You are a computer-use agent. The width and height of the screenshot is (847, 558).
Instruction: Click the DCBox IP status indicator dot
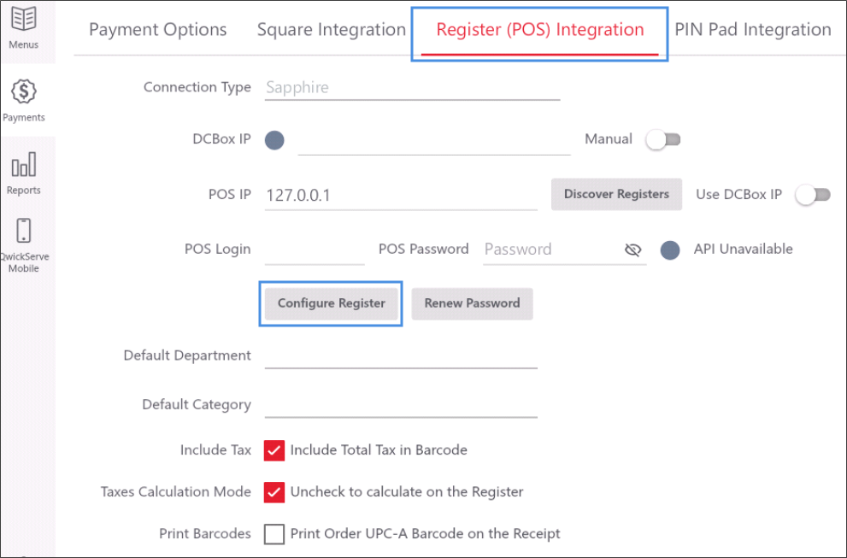[274, 140]
